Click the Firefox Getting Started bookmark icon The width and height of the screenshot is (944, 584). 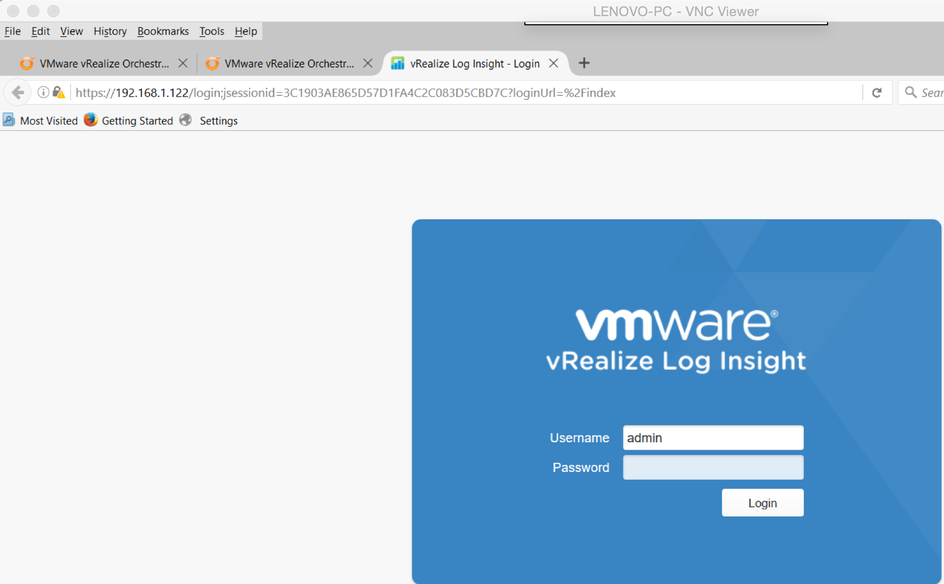click(90, 120)
